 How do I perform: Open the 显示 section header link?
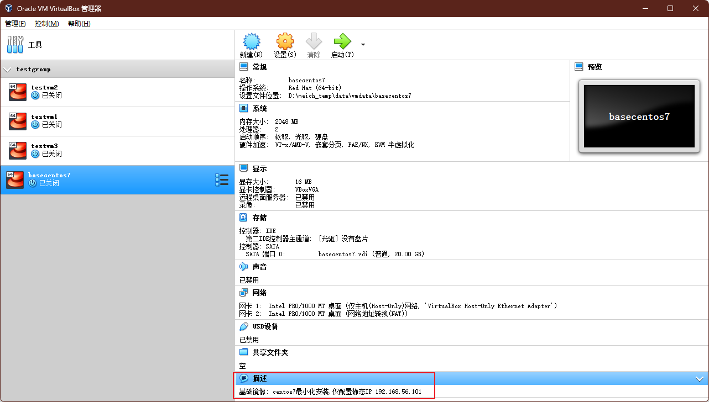pyautogui.click(x=259, y=168)
